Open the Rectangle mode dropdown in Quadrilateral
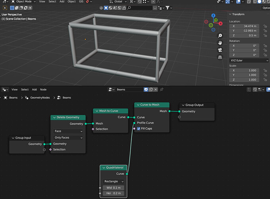The height and width of the screenshot is (199, 270). [114, 181]
